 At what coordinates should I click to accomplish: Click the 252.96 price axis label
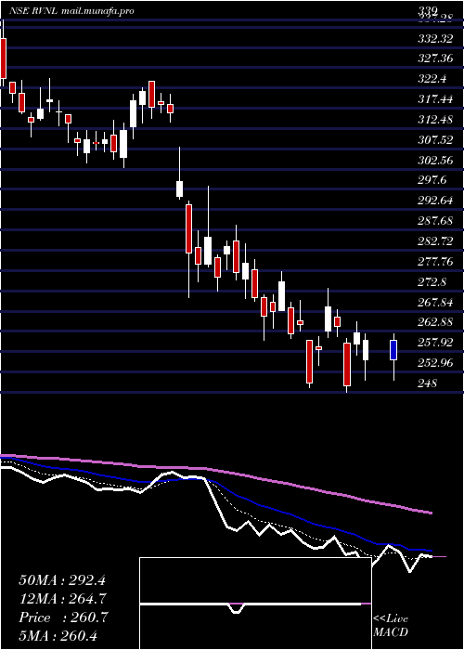point(435,363)
